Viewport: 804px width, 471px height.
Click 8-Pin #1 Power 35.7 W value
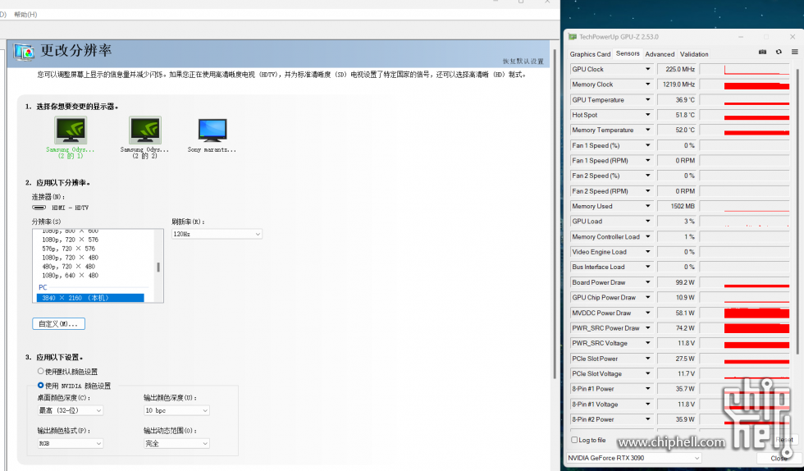677,389
